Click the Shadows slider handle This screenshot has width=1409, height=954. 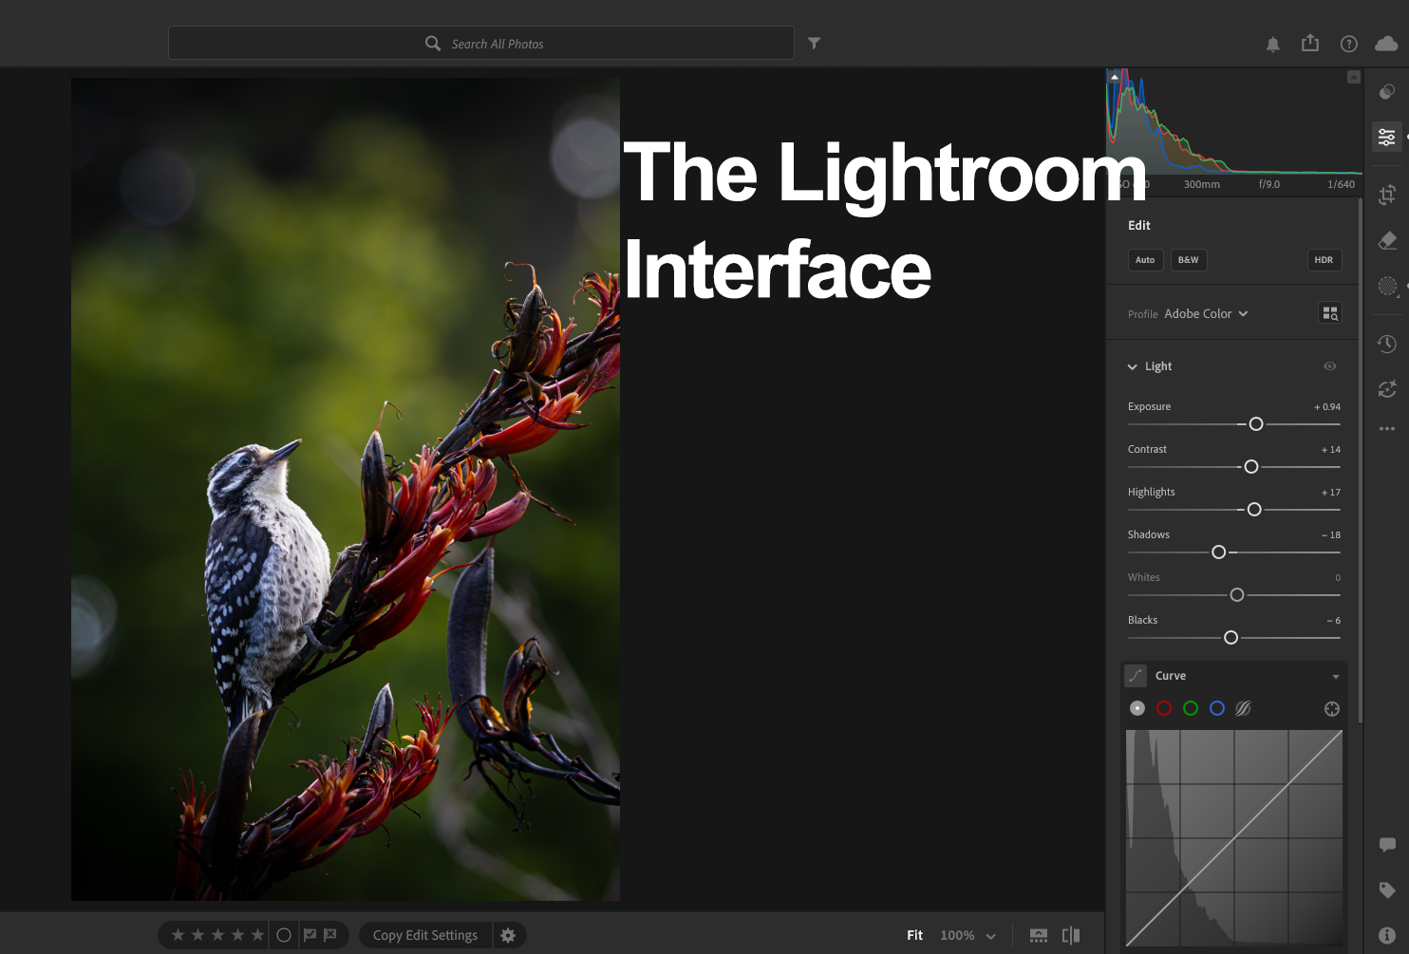coord(1219,552)
